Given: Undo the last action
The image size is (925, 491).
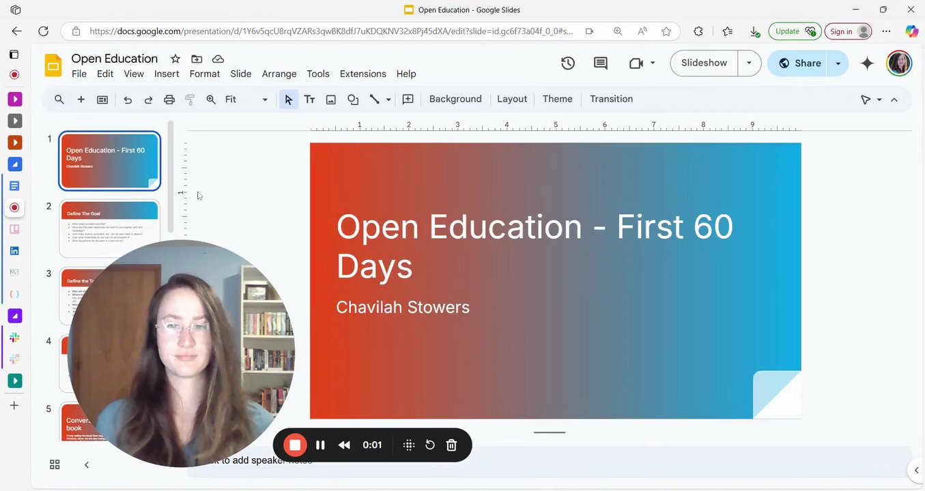Looking at the screenshot, I should [128, 100].
